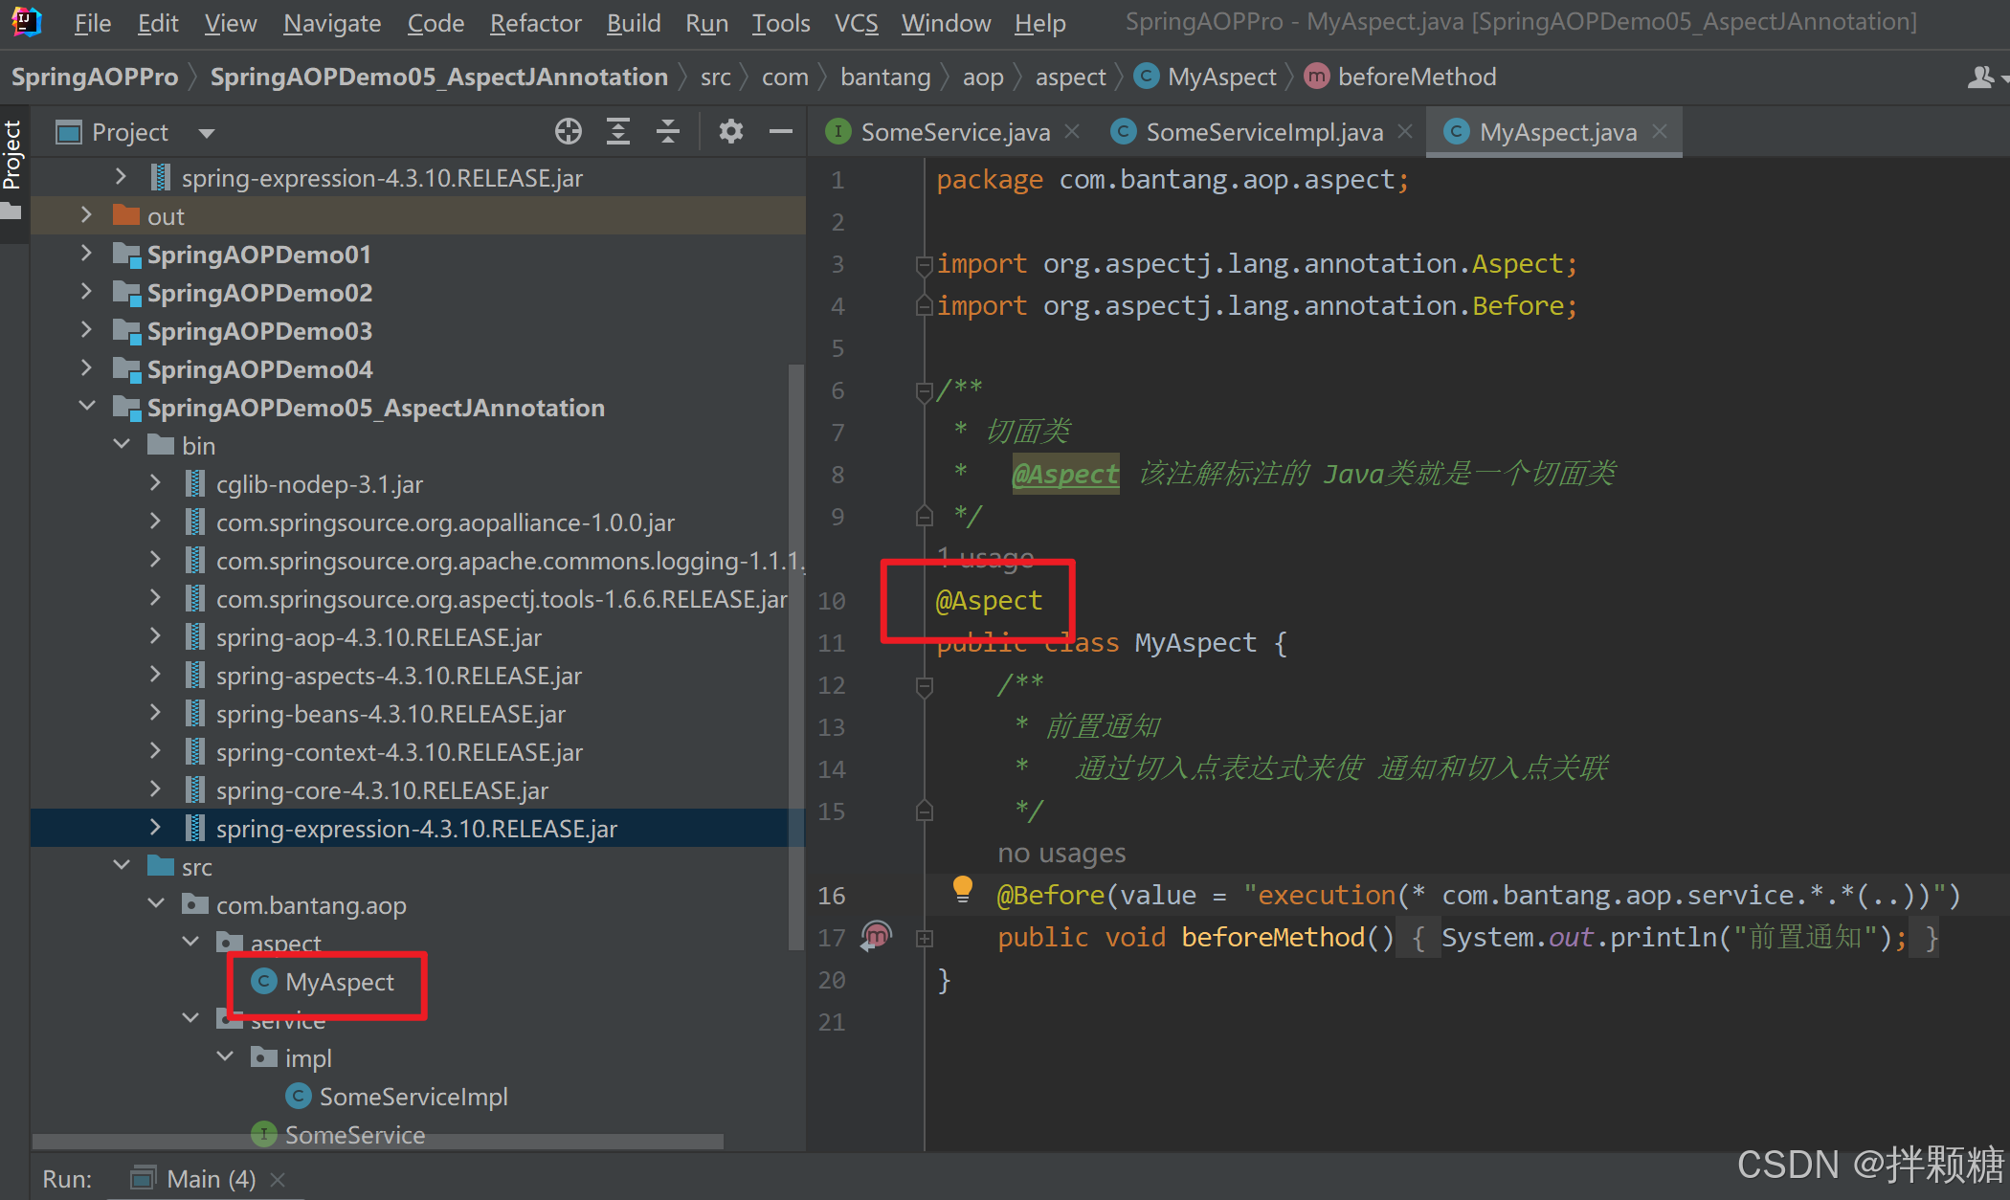Open Project panel settings gear
2010x1200 pixels.
(x=730, y=131)
